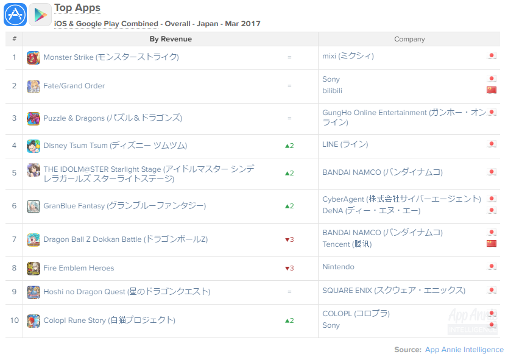508x357 pixels.
Task: Open the Colopl Rune Story app link
Action: pyautogui.click(x=110, y=320)
